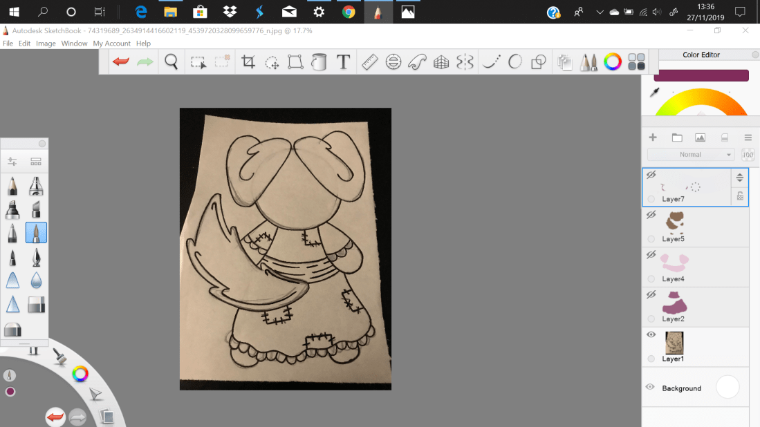This screenshot has width=760, height=427.
Task: Open the Window menu
Action: (x=74, y=44)
